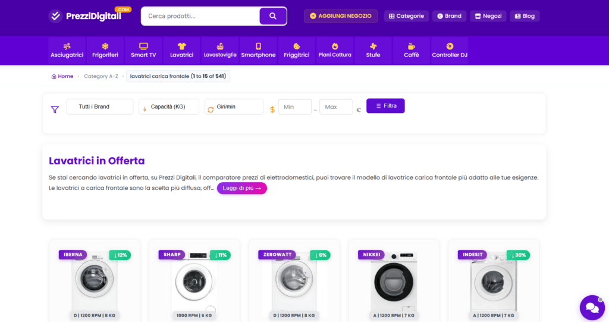Open the Iberna washing machine thumbnail
The width and height of the screenshot is (609, 322).
click(95, 281)
